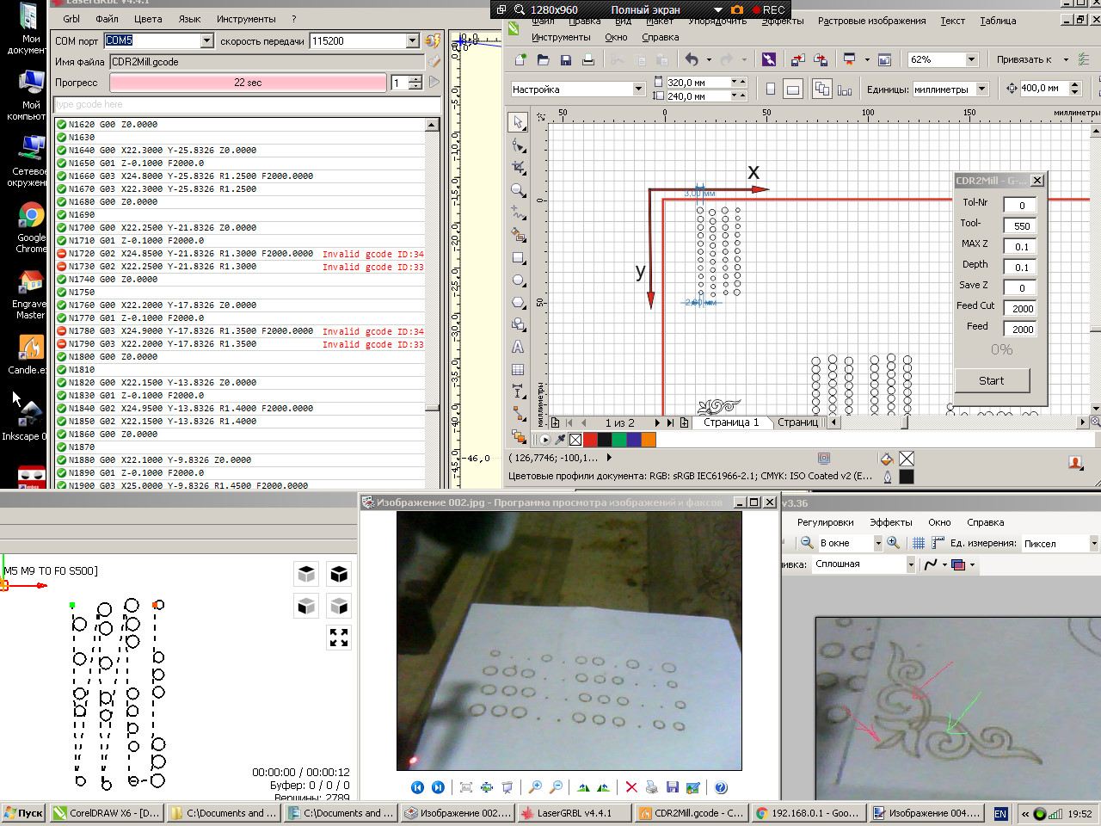The height and width of the screenshot is (826, 1101).
Task: Expand the Привязать к snap dropdown
Action: pyautogui.click(x=1066, y=59)
